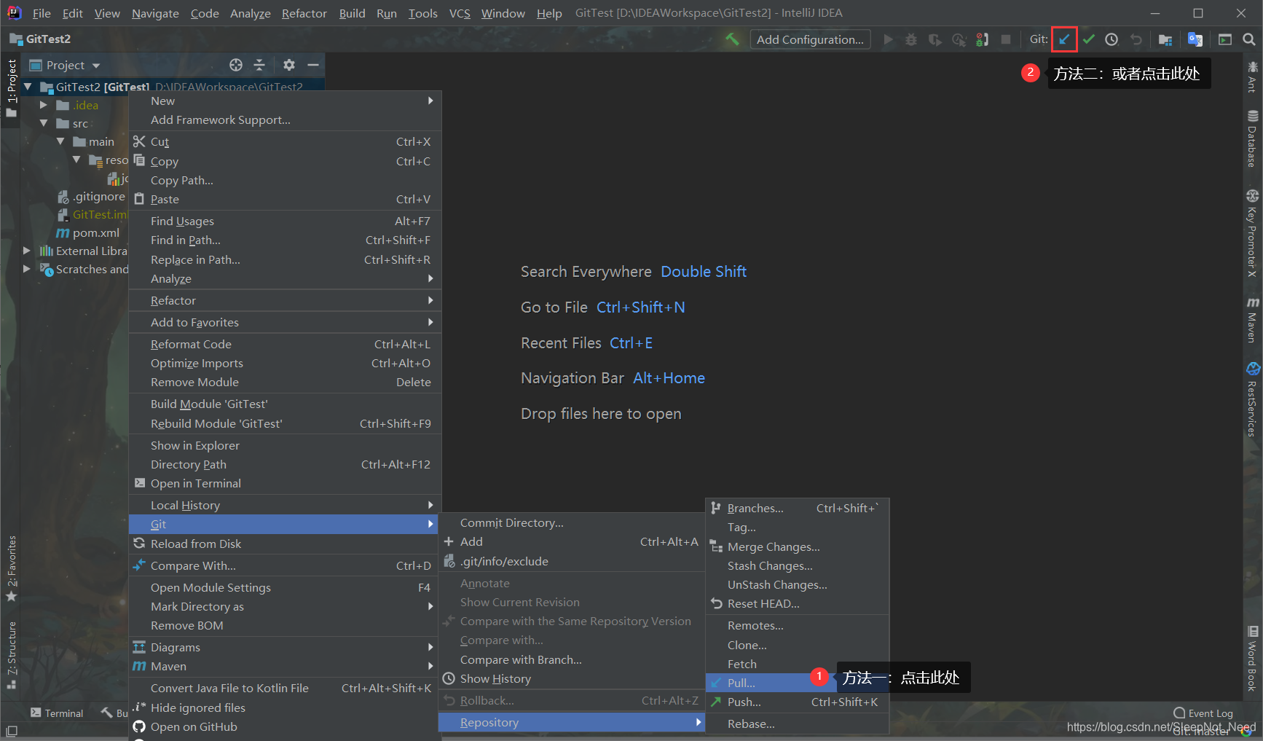Click Hide ignored files menu item
1263x741 pixels.
pyautogui.click(x=285, y=707)
